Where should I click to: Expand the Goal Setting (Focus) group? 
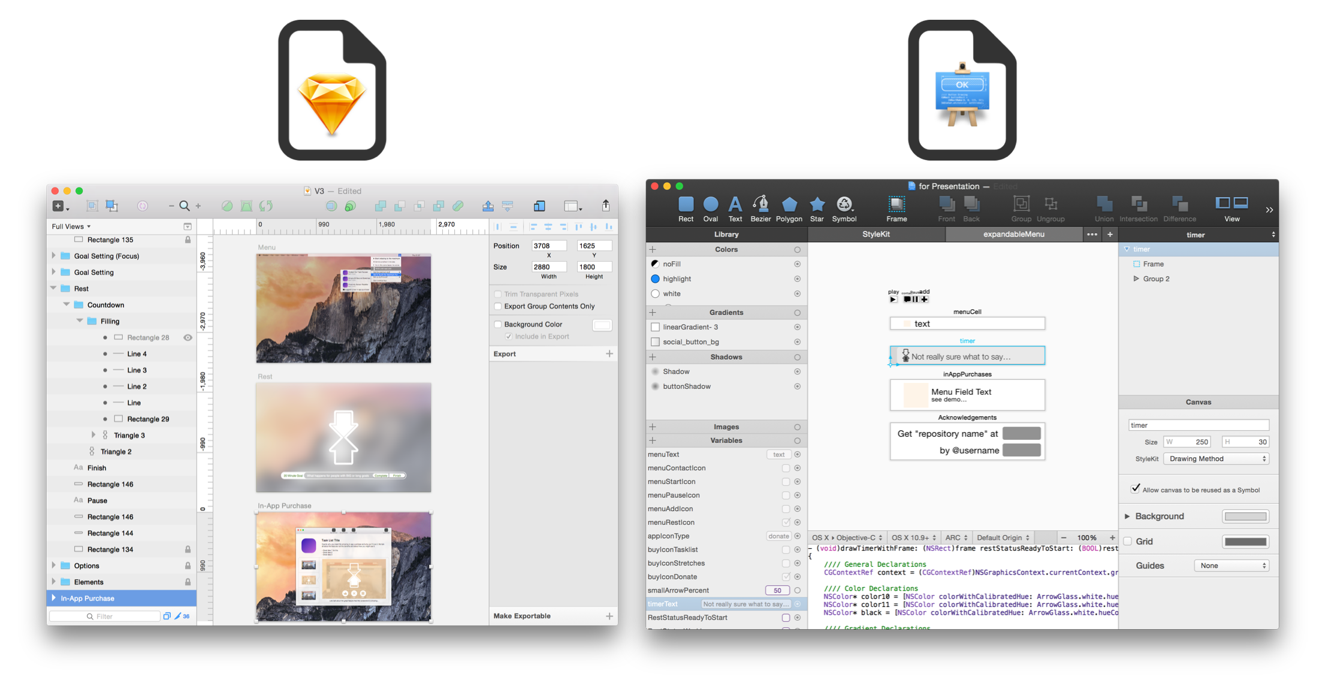[53, 256]
